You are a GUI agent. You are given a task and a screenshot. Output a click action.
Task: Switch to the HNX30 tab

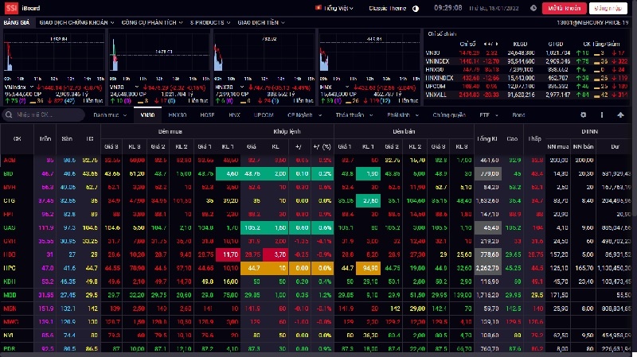(x=177, y=115)
